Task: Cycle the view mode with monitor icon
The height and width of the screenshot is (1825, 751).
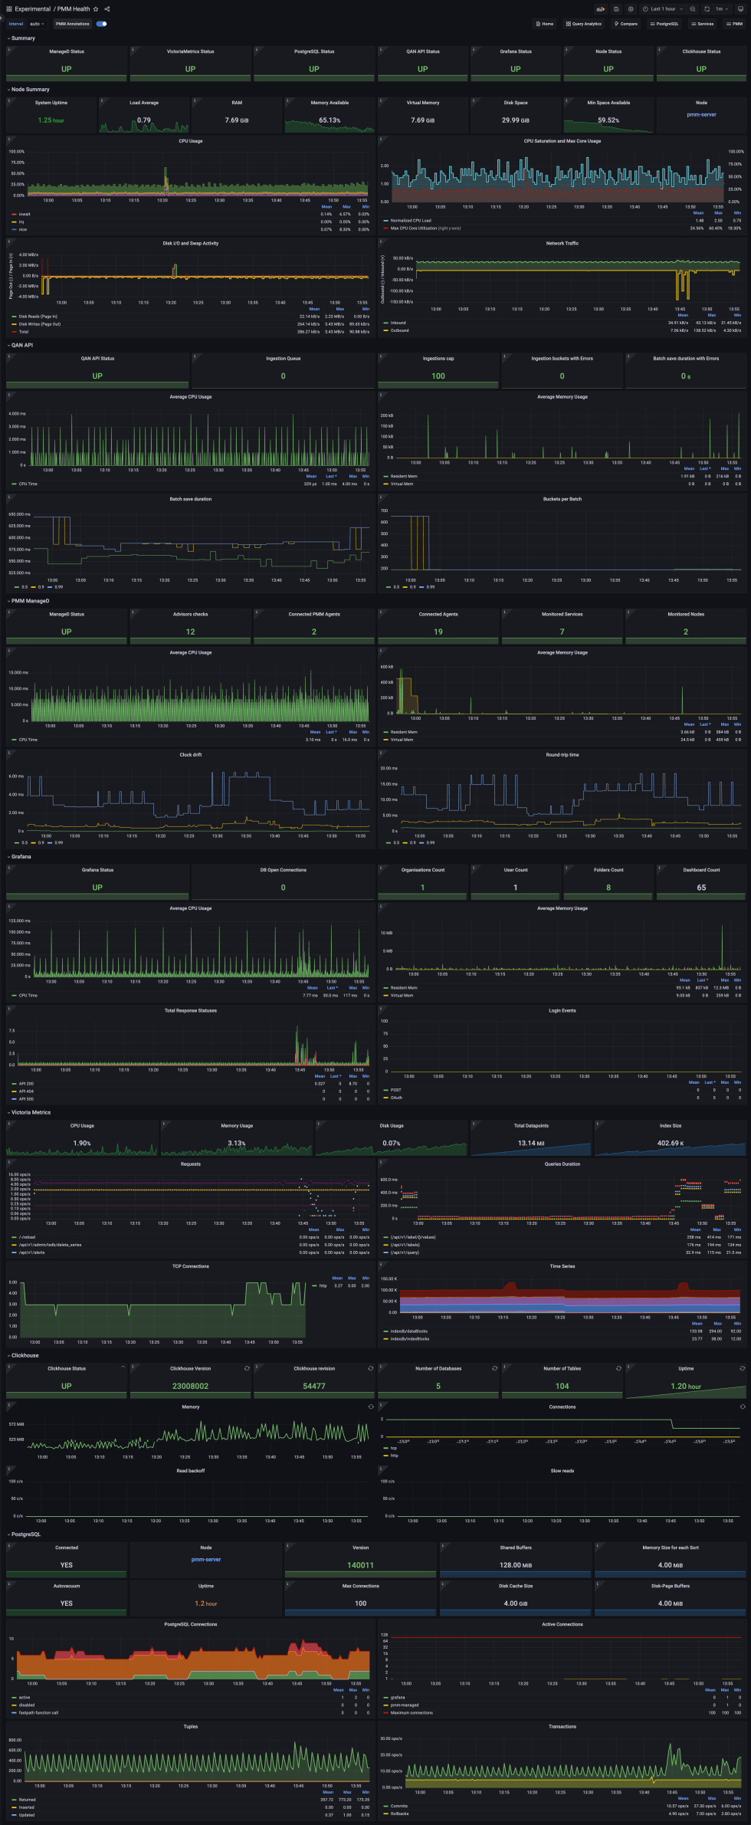Action: (x=741, y=9)
